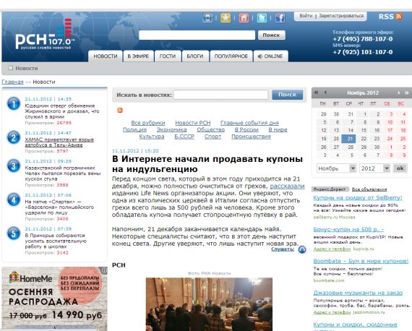Open the RSS feed icon in header
Image resolution: width=412 pixels, height=331 pixels.
click(398, 17)
